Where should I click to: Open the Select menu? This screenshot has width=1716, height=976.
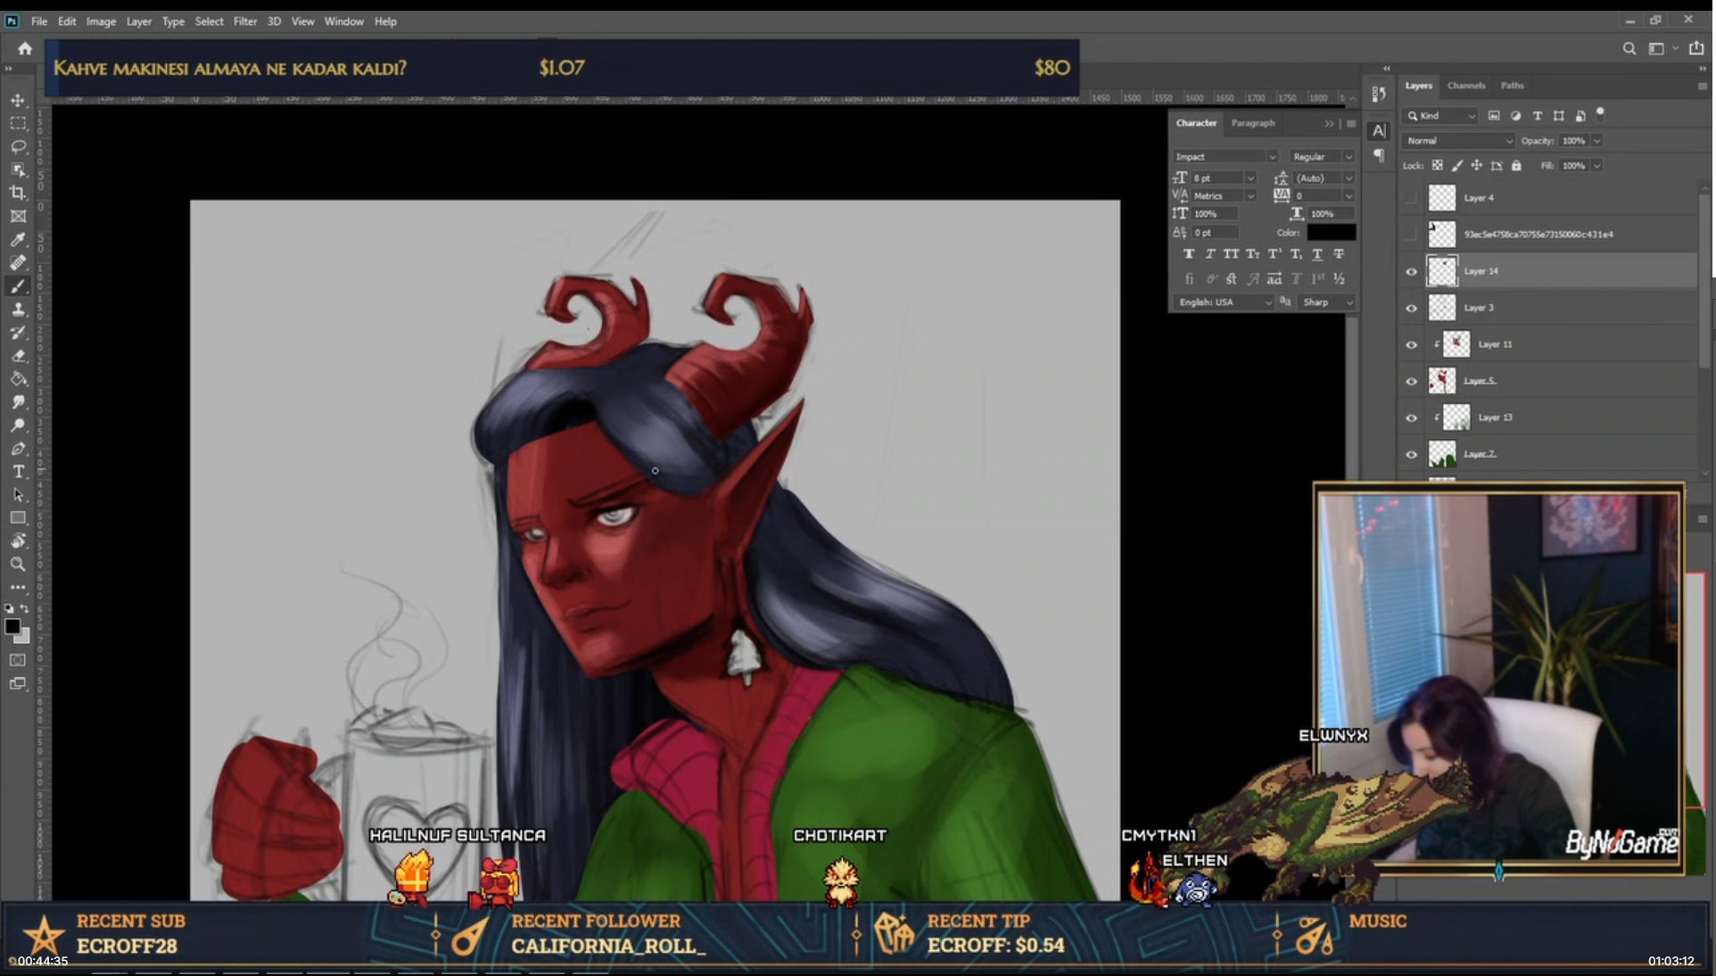coord(210,21)
